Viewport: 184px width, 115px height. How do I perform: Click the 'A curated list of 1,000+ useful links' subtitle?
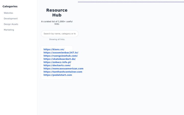[57, 23]
